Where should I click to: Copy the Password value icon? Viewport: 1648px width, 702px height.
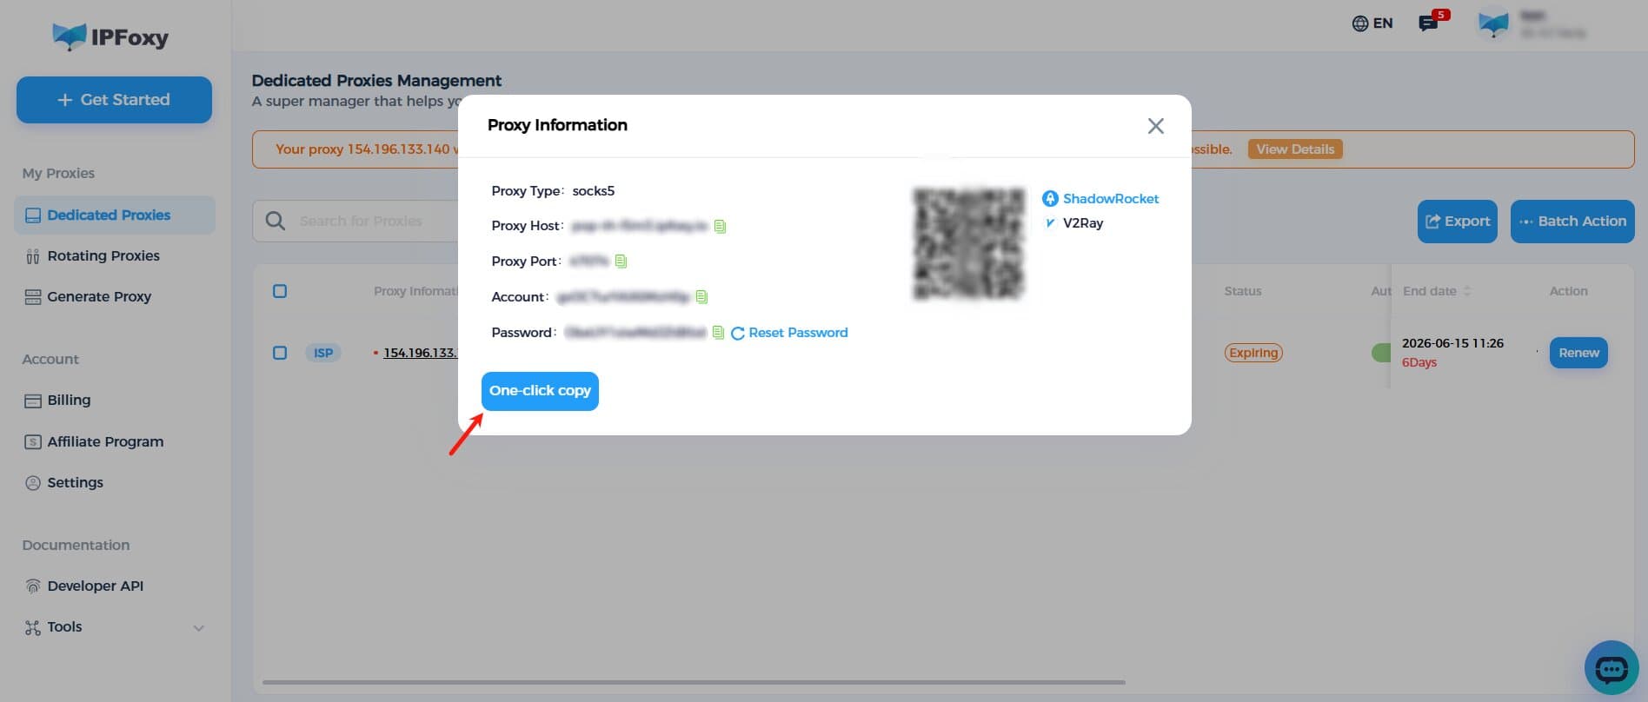click(x=718, y=332)
